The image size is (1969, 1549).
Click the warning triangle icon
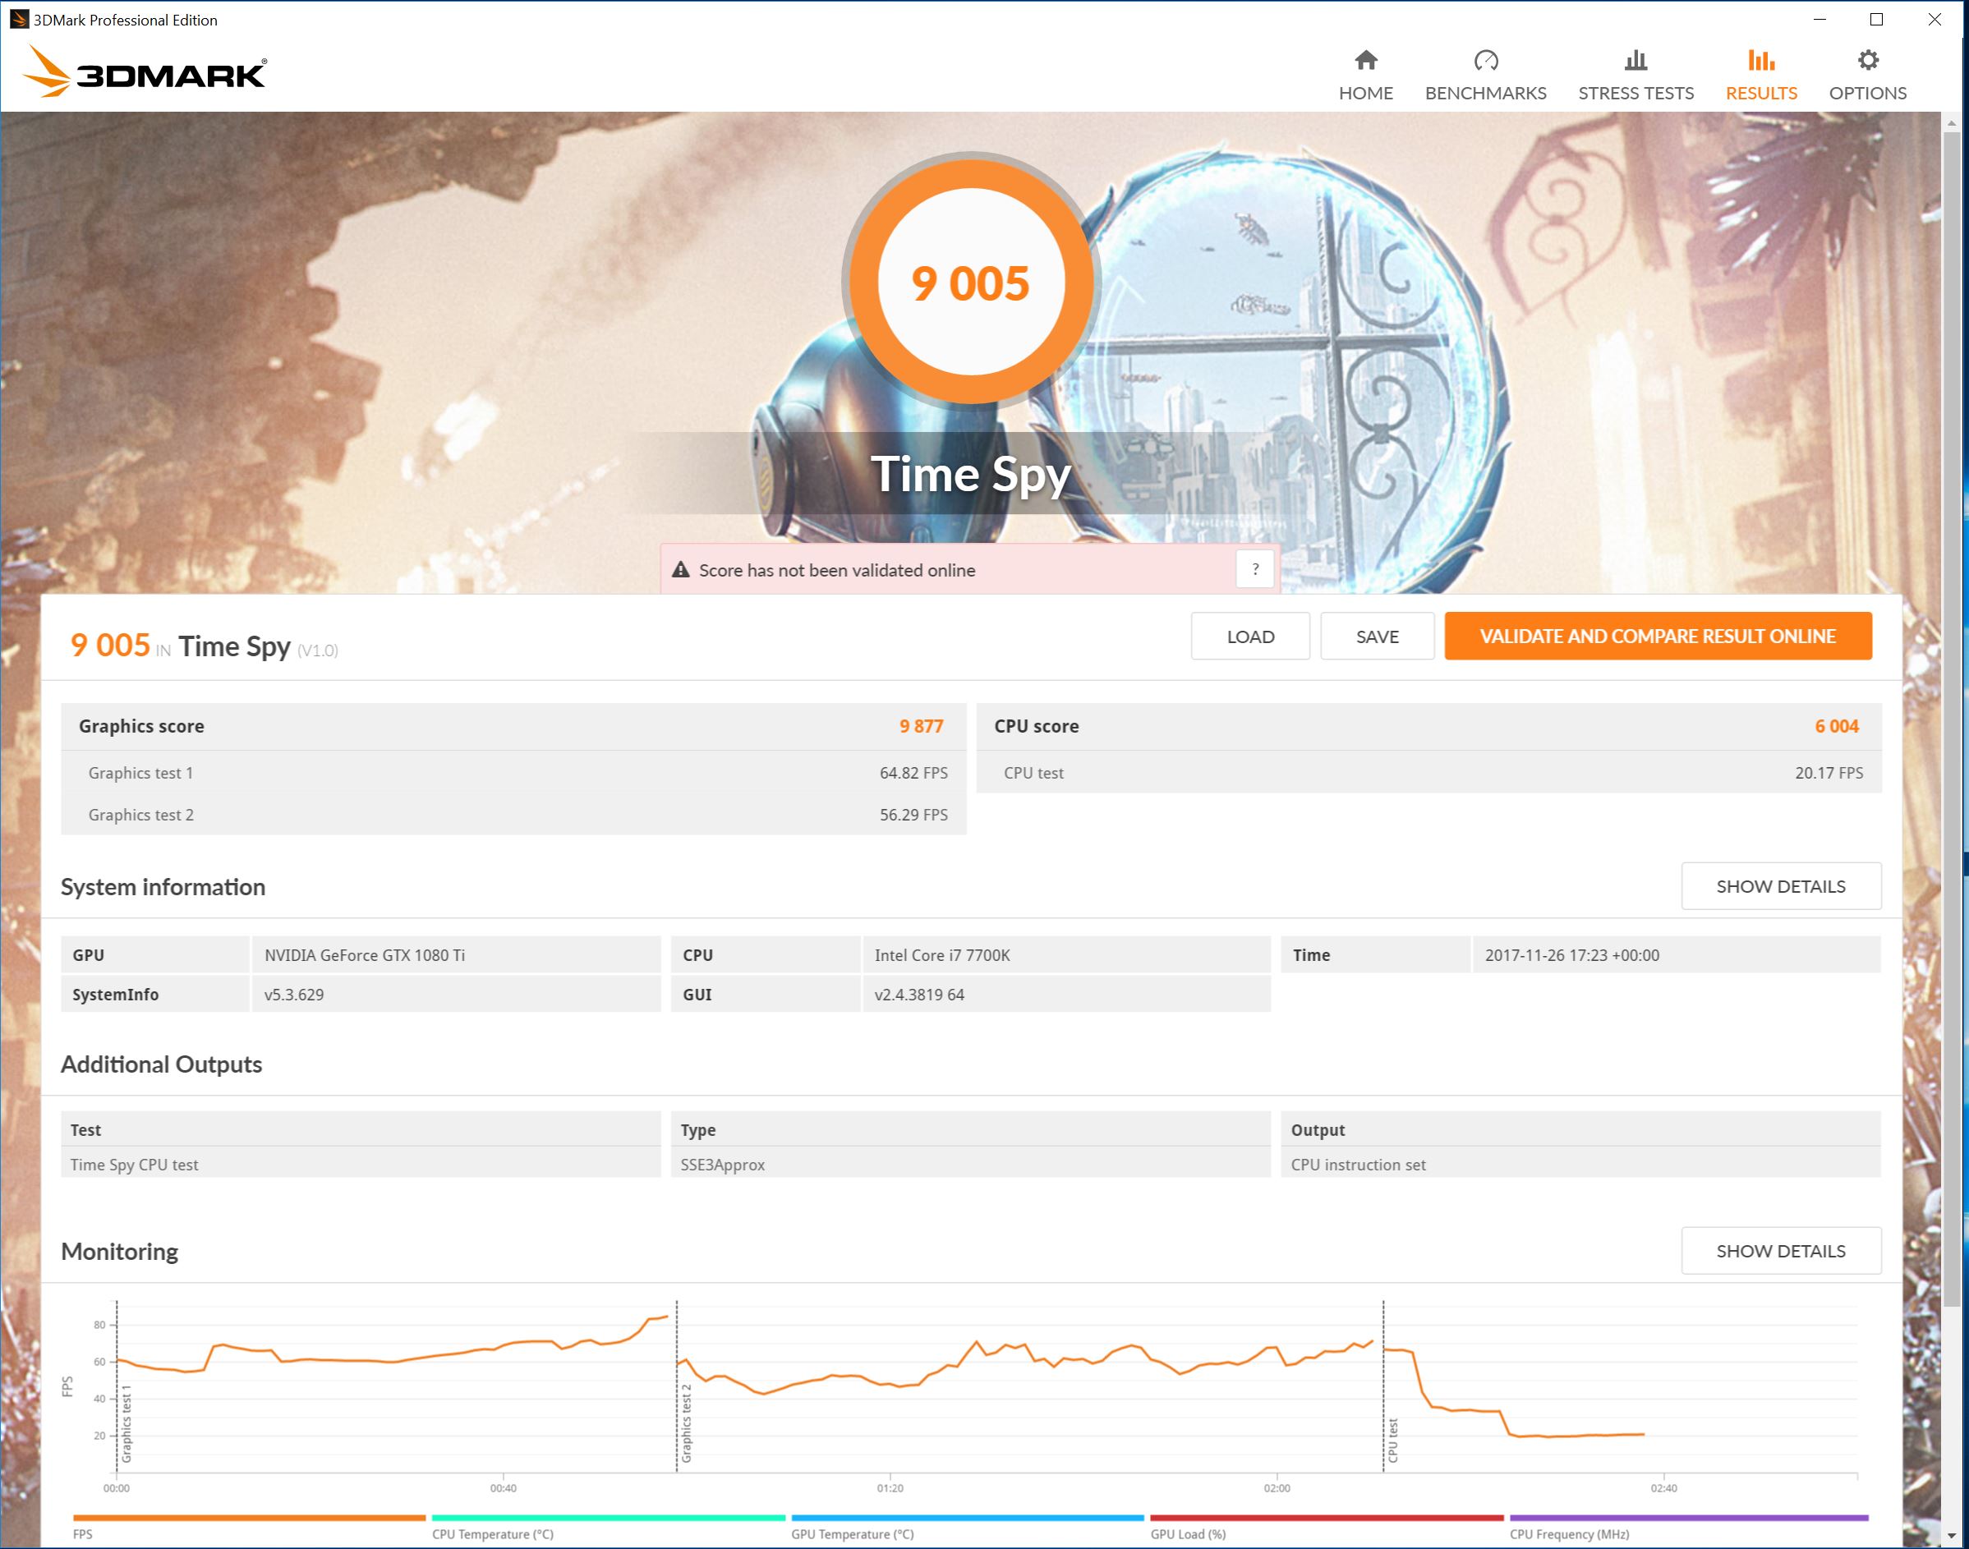pos(680,569)
